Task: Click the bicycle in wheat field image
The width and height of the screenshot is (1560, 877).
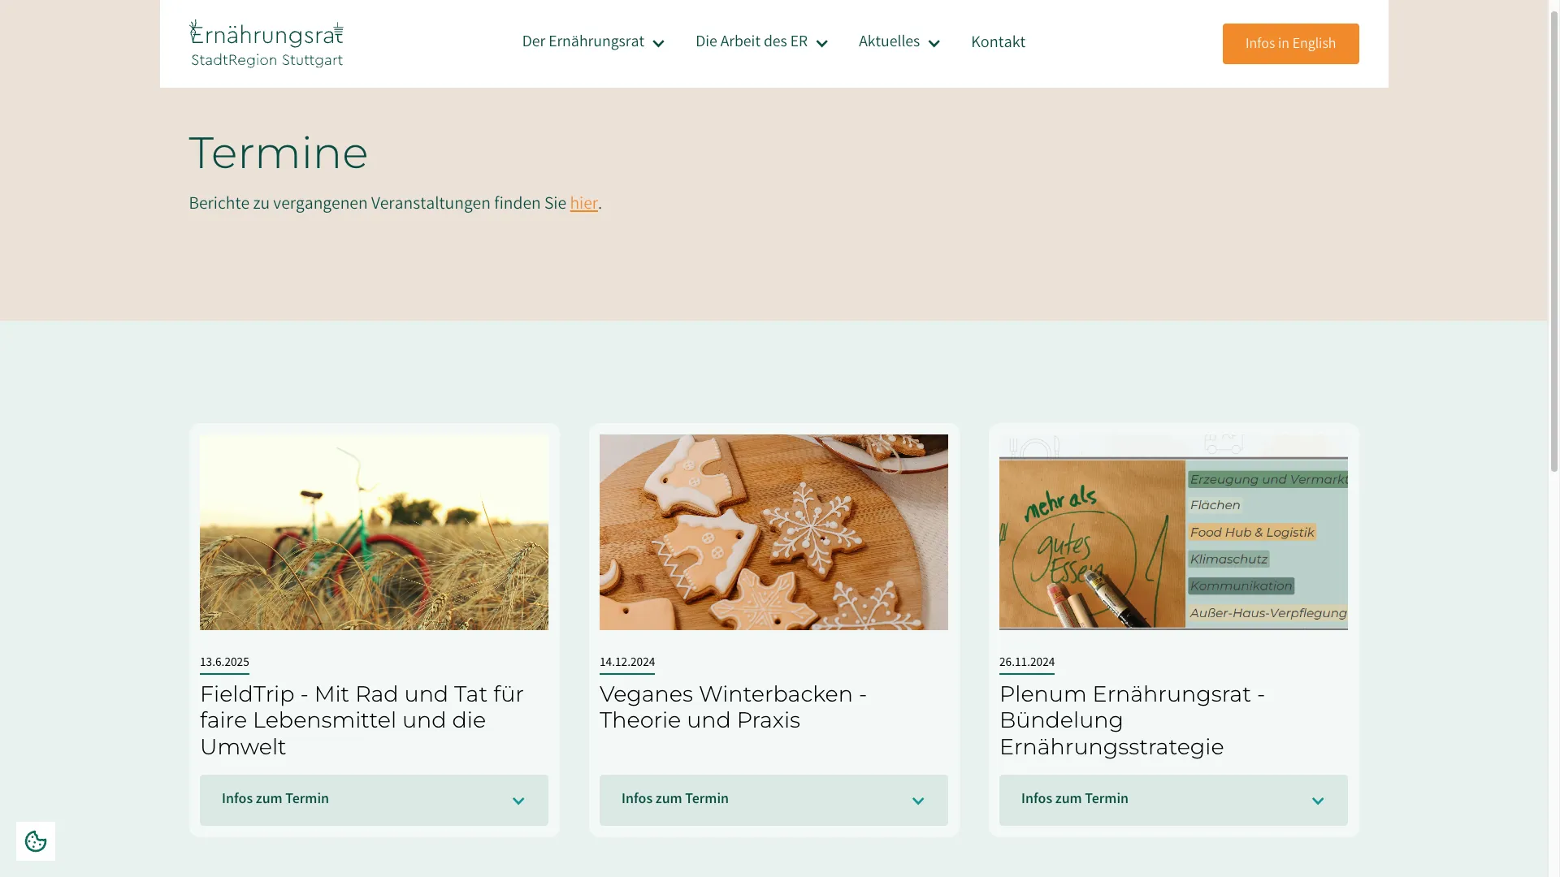Action: (374, 532)
